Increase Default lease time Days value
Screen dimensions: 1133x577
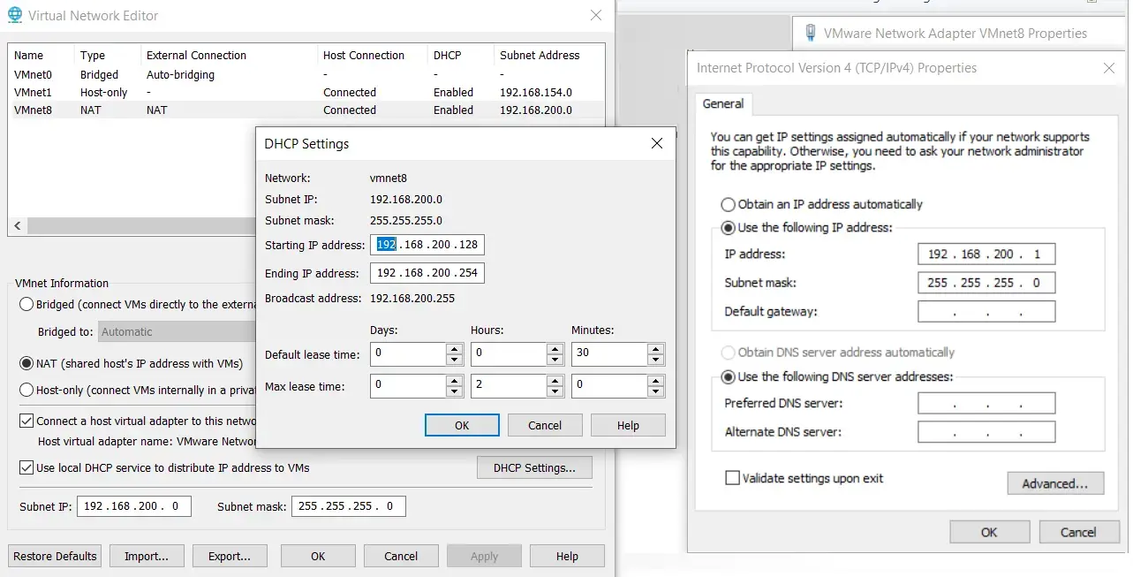[455, 349]
